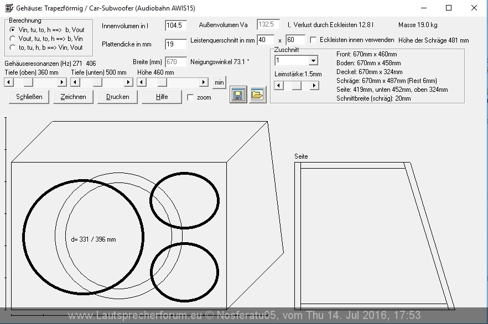Click right arrow of Höhe scrollbar
Viewport: 488px width, 324px height.
coord(206,82)
